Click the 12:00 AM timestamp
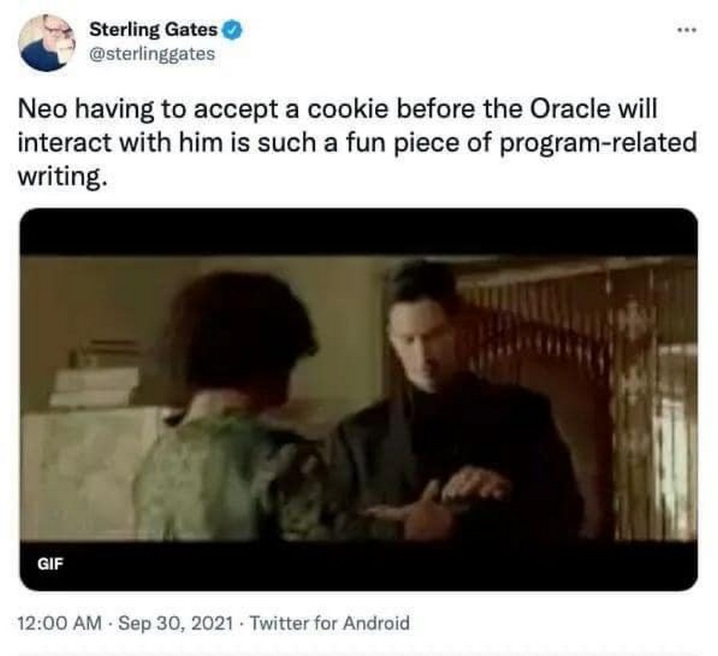 click(59, 623)
